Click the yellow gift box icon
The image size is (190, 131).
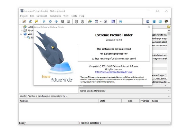point(166,21)
